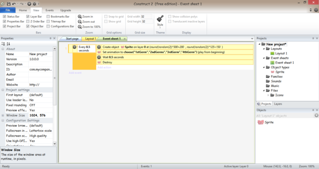This screenshot has width=319, height=169.
Task: Enable the Bookmarks Bar checkbox
Action: (x=48, y=17)
